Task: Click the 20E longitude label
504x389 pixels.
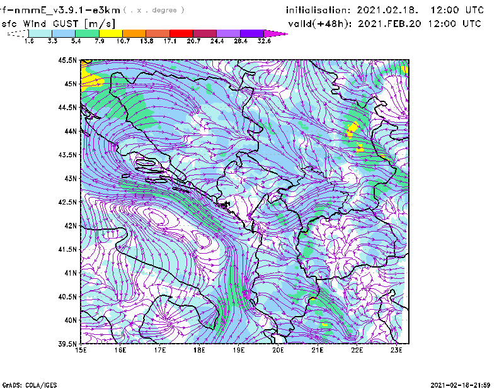Action: (x=278, y=350)
